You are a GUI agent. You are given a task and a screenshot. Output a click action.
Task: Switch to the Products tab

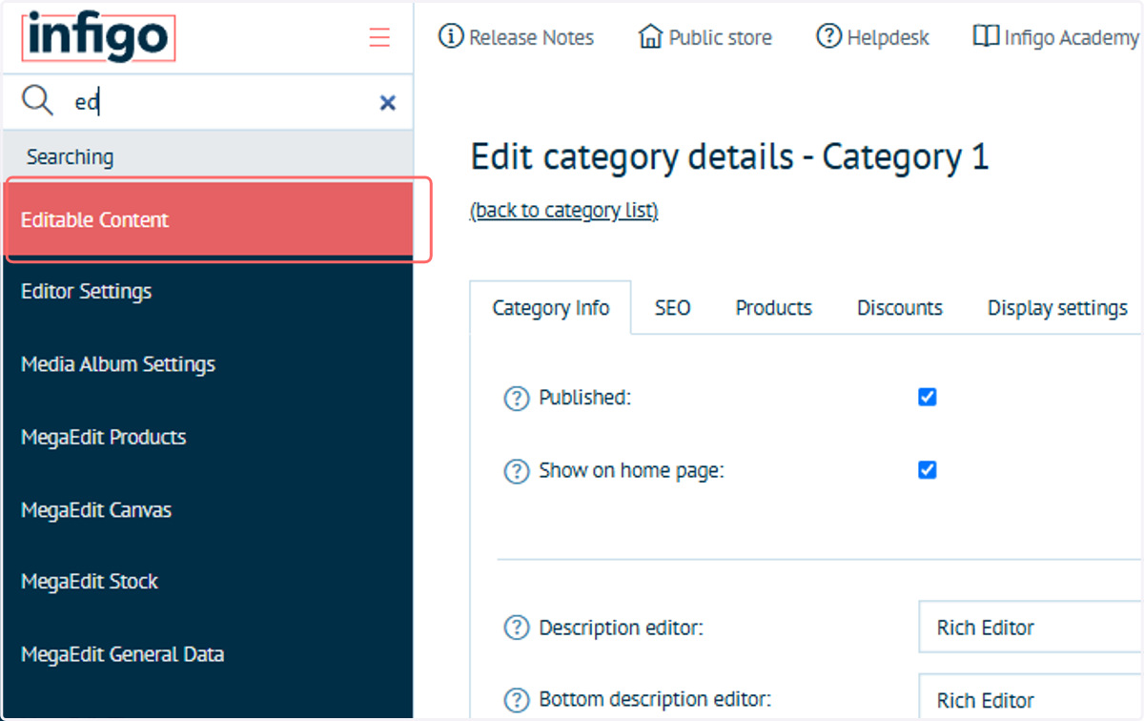coord(774,308)
